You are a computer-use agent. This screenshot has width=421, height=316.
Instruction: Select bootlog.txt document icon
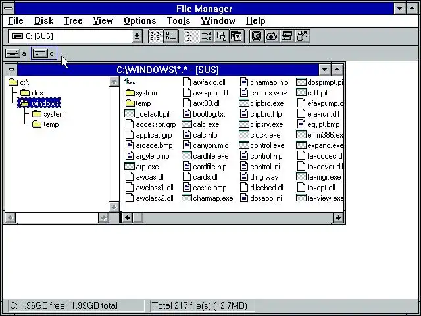[187, 114]
